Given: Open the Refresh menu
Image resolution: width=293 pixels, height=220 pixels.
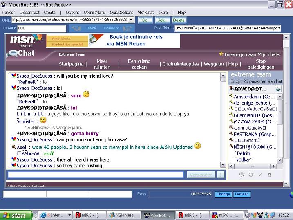Looking at the screenshot, I should click(9, 13).
